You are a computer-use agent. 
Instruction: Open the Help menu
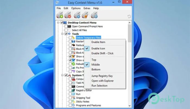coord(96,8)
